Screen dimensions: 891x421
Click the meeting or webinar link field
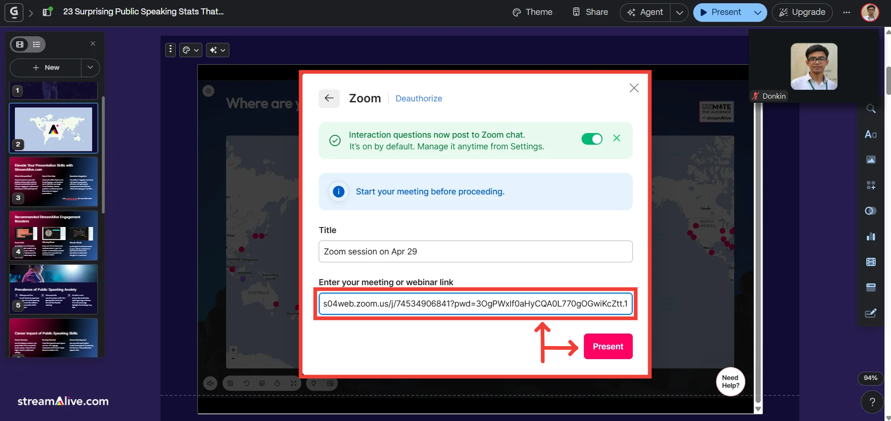(x=476, y=304)
